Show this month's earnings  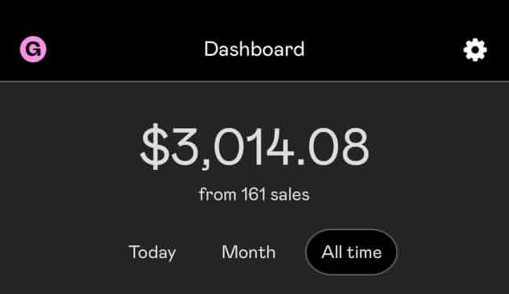point(249,252)
